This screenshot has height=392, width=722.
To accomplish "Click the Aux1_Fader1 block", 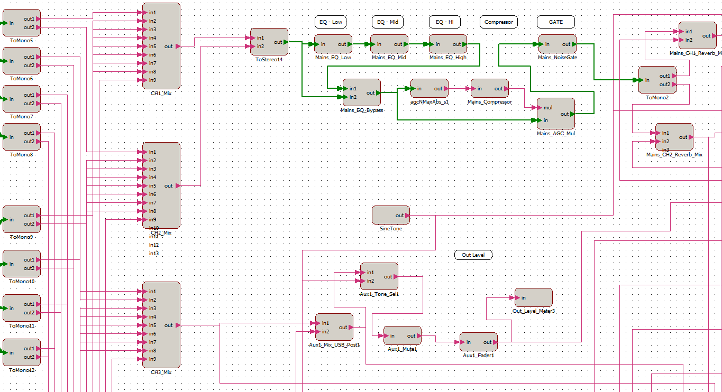I will (478, 342).
